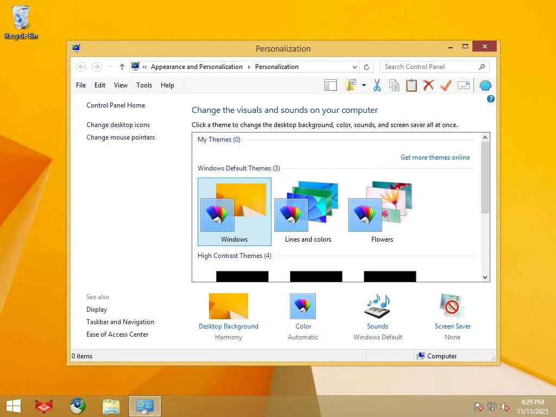Click the muted volume tray icon
Screen dimensions: 556x417
pos(505,407)
